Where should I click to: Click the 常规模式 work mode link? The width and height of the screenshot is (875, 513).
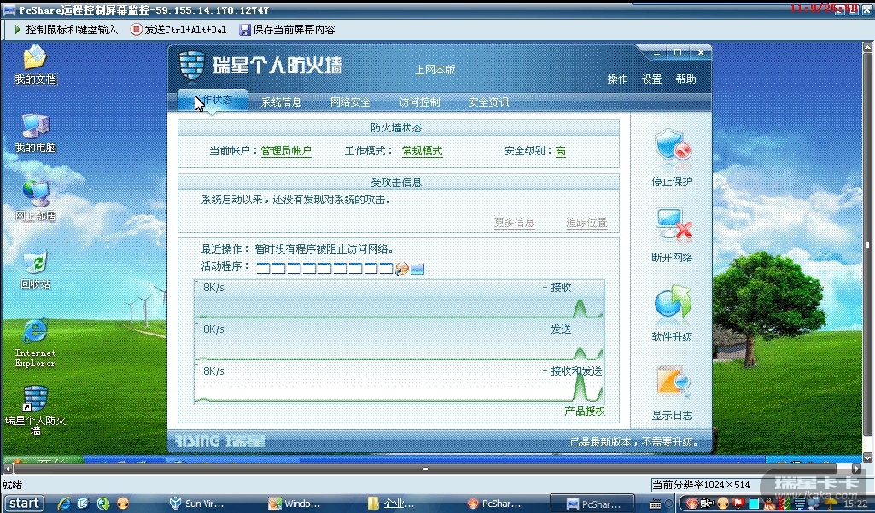pos(423,151)
